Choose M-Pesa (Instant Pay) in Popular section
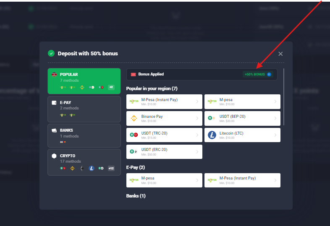Screen dimensions: 330x226 (x=164, y=101)
